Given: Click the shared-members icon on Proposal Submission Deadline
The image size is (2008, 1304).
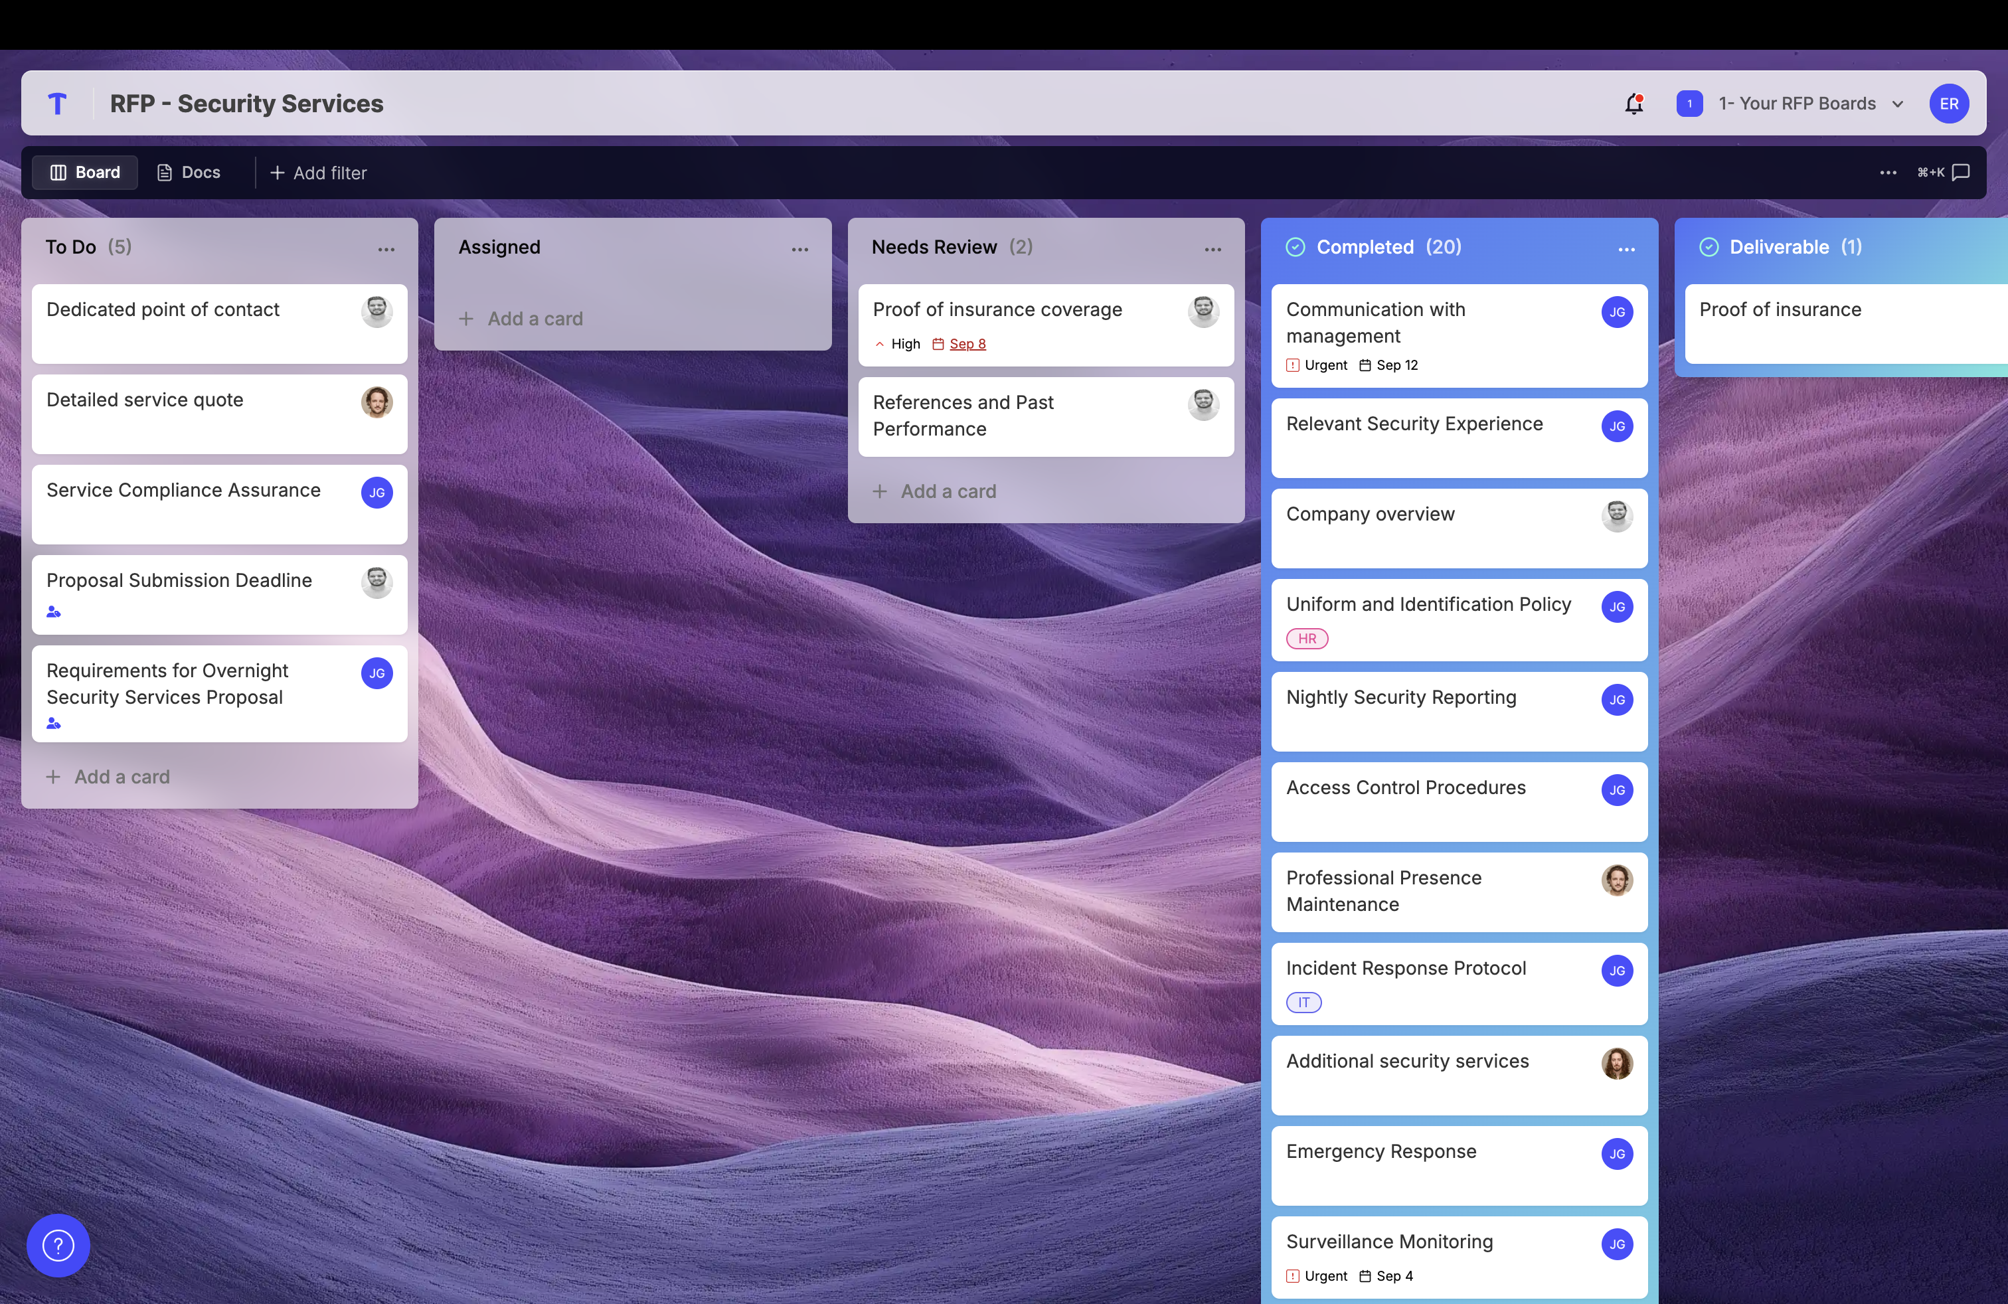Looking at the screenshot, I should pos(54,611).
